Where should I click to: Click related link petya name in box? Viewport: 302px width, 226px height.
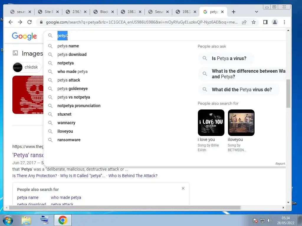(x=28, y=197)
